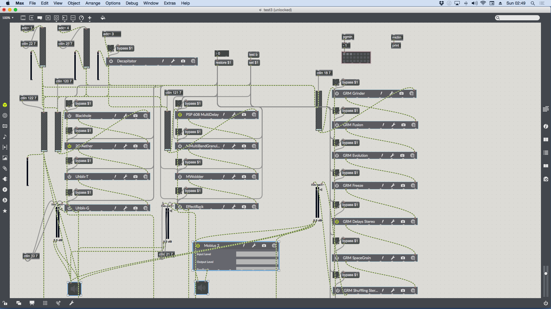The image size is (551, 309).
Task: Open the Blackhole plug-in wrench settings
Action: click(125, 116)
